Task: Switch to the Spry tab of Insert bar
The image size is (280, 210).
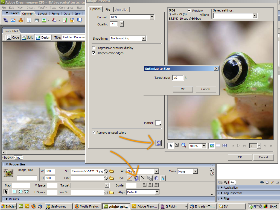Action: (77, 14)
